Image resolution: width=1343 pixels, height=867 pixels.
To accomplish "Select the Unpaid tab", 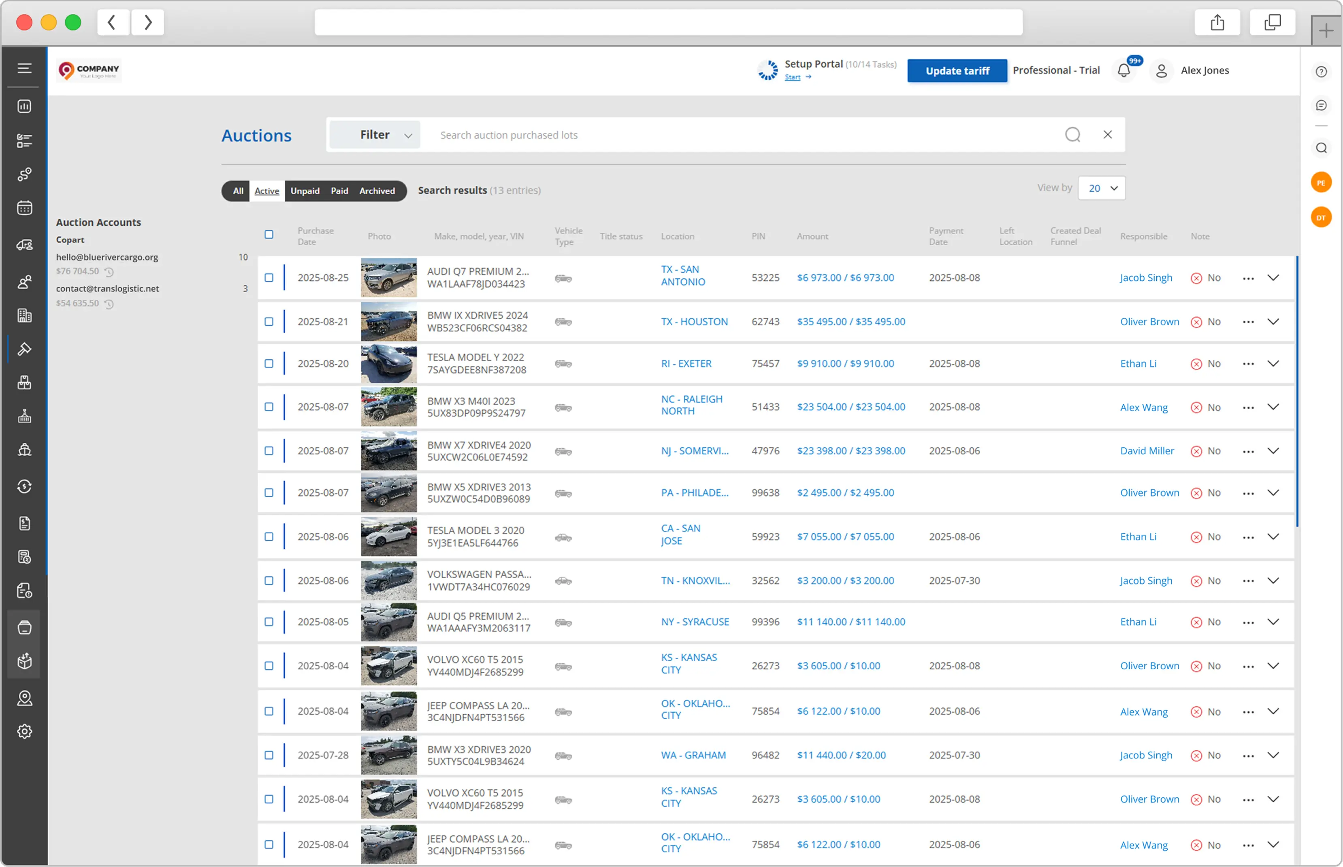I will [x=305, y=191].
